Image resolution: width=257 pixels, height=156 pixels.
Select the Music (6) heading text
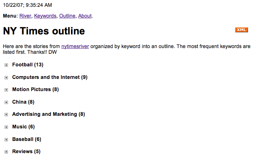pyautogui.click(x=23, y=127)
